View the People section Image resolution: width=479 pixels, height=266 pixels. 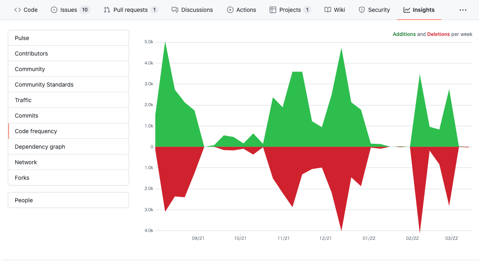point(24,200)
